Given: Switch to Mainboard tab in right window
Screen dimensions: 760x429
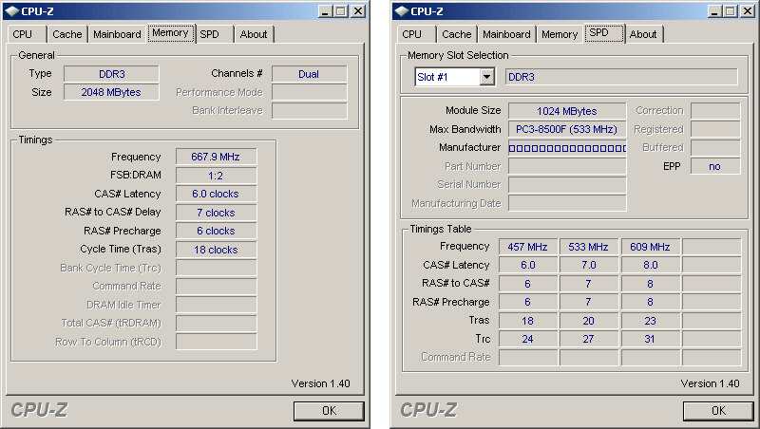Looking at the screenshot, I should [x=506, y=34].
